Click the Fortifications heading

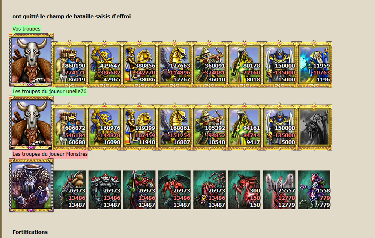pos(30,232)
